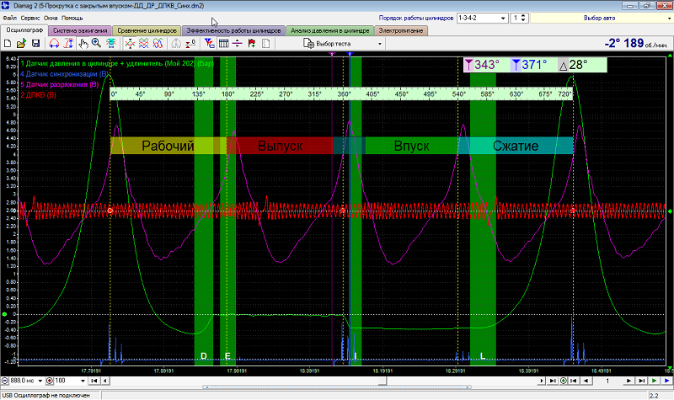Click the stacked red-blue waveforms icon
The image size is (674, 400).
tap(144, 44)
